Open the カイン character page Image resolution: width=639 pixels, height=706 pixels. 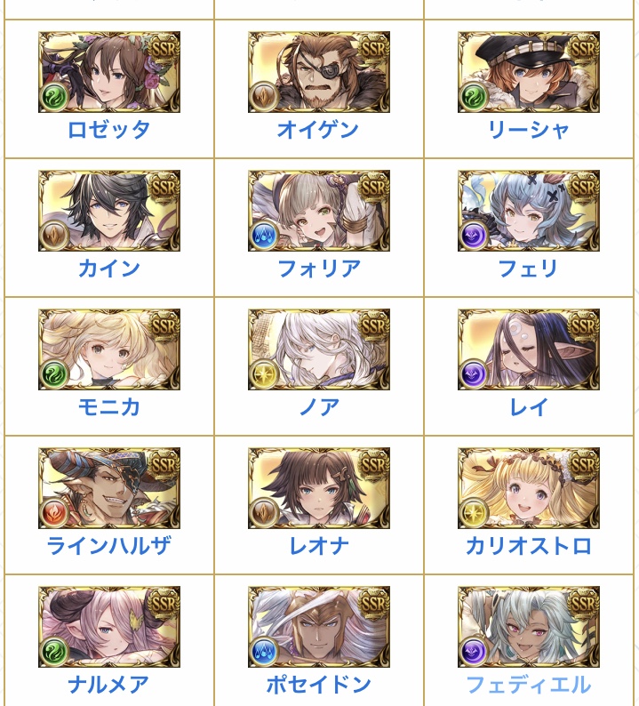coord(109,269)
